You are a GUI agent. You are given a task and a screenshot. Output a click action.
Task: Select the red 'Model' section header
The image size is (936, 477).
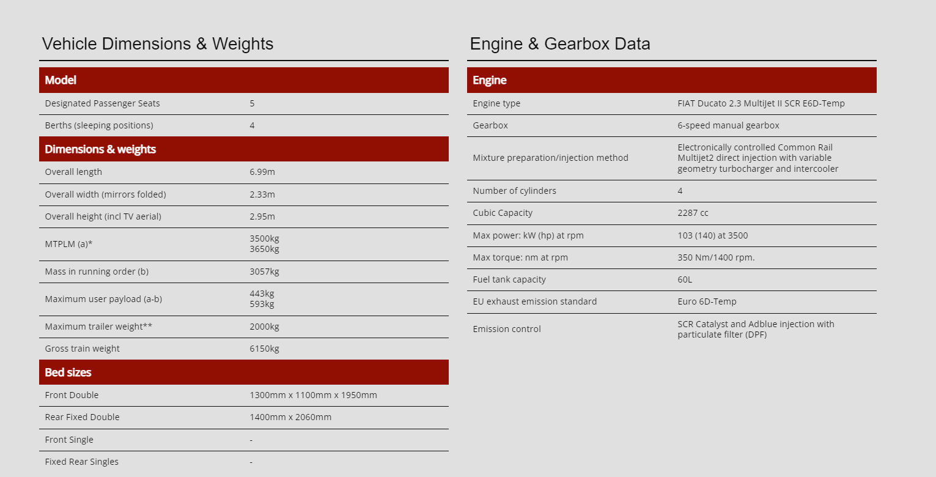[244, 80]
